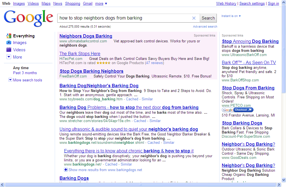Go to News in top navigation

click(58, 3)
